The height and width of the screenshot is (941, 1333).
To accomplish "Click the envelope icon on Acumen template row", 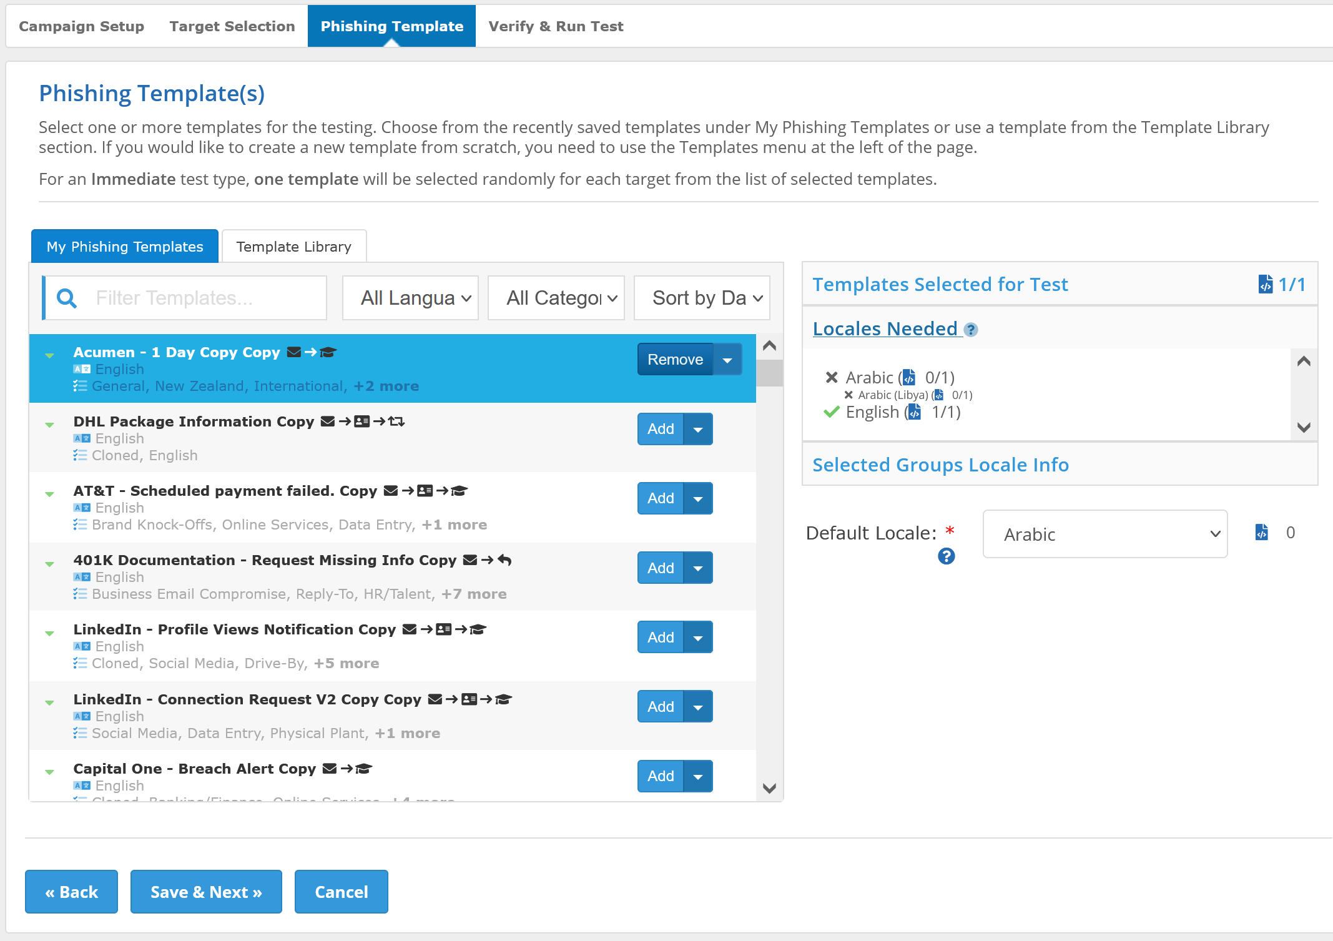I will pyautogui.click(x=294, y=352).
